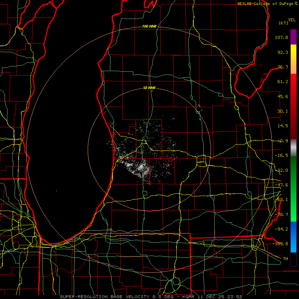299x299 pixels.
Task: Click the TH threshold label
Action: click(x=285, y=258)
